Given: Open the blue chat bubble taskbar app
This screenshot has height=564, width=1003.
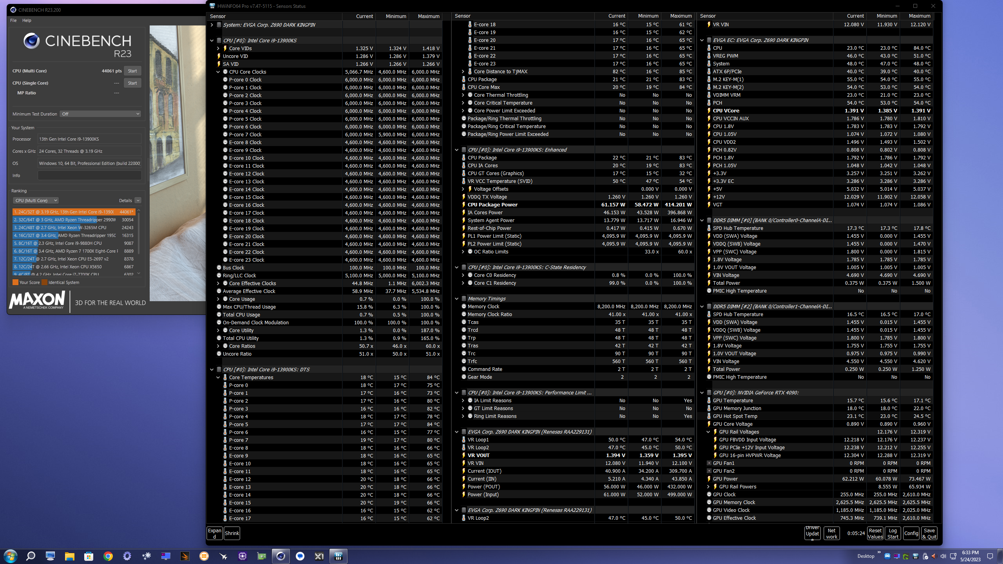Looking at the screenshot, I should (300, 556).
